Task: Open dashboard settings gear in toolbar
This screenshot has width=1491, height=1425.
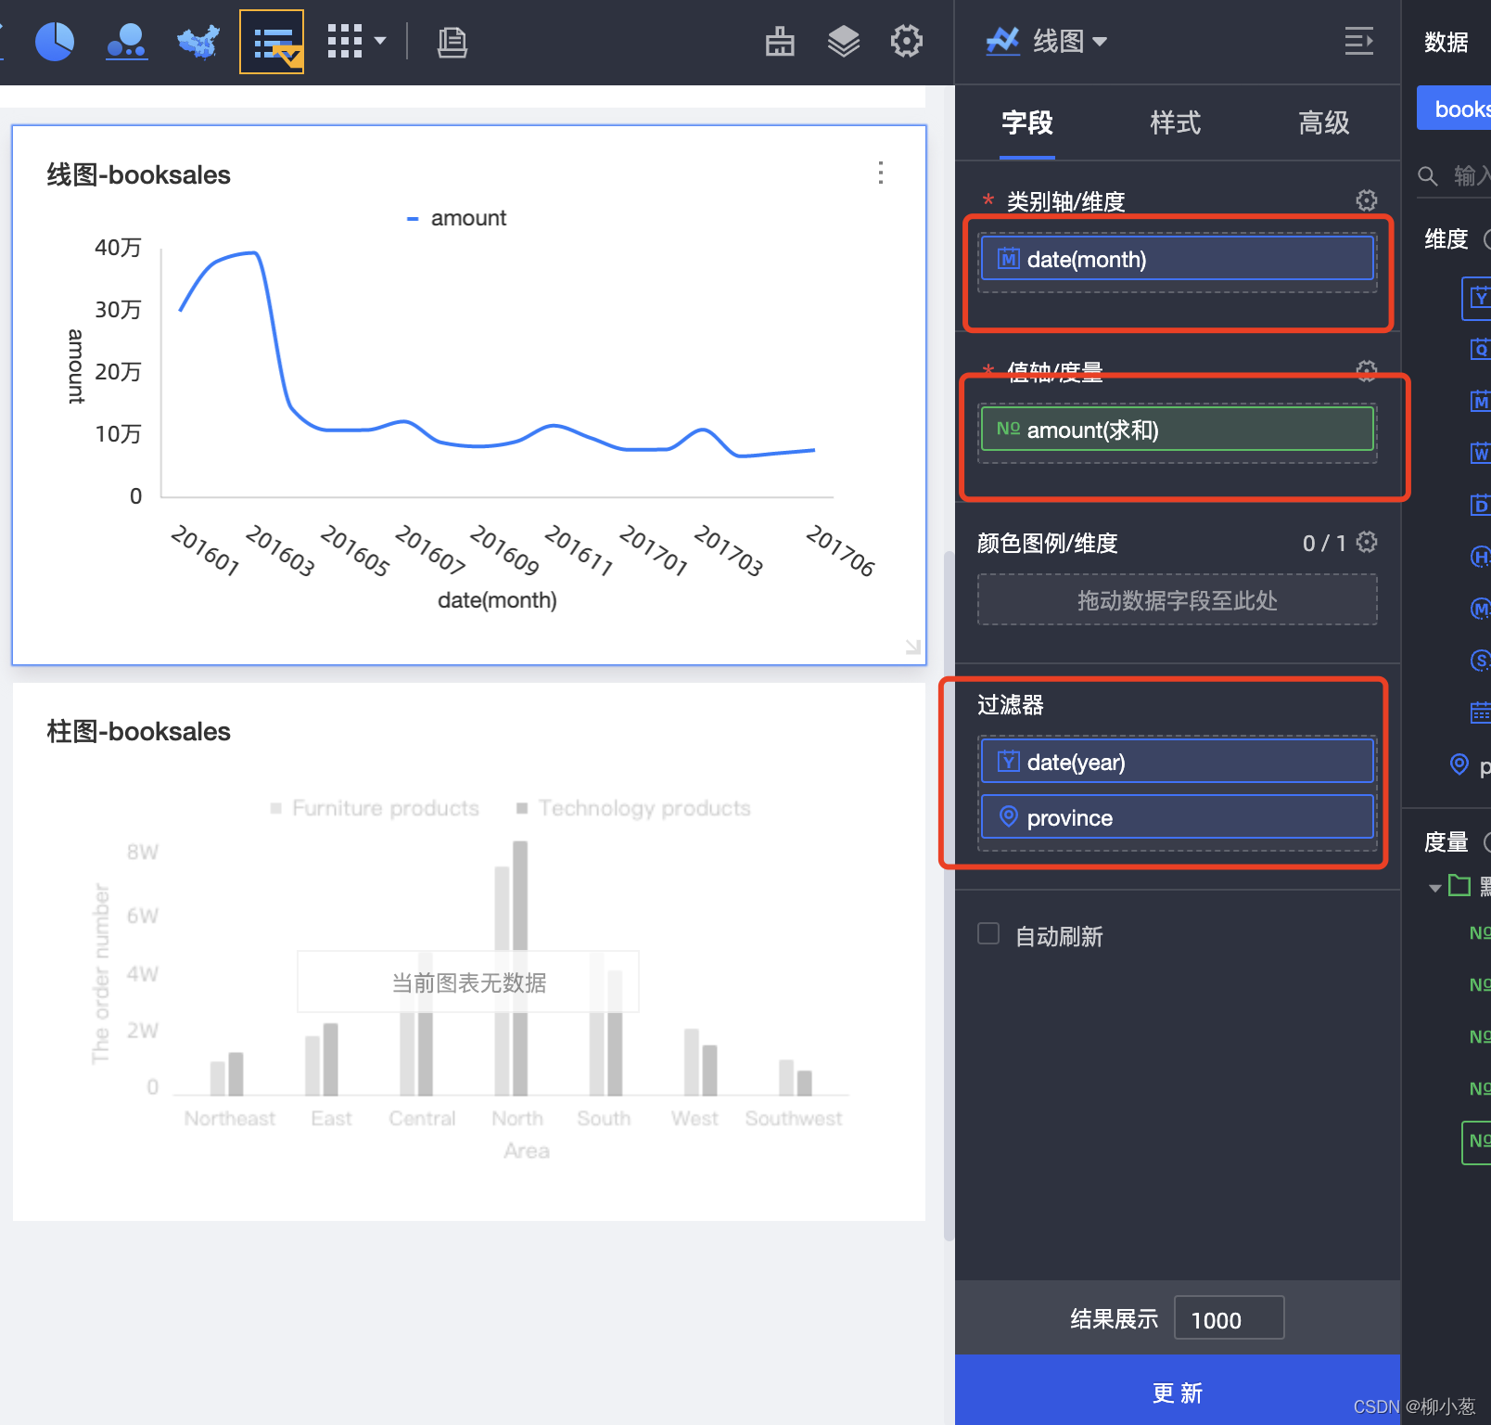Action: click(x=907, y=41)
